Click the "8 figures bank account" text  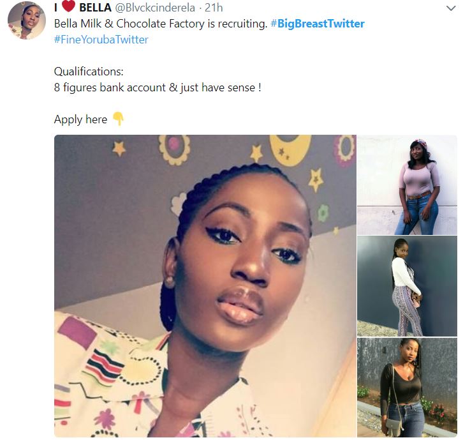click(110, 87)
